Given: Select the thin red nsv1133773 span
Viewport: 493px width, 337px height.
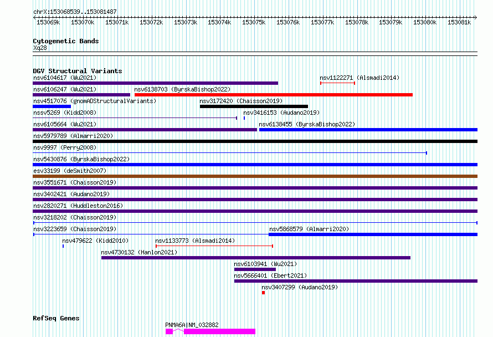Looking at the screenshot, I should (x=214, y=246).
